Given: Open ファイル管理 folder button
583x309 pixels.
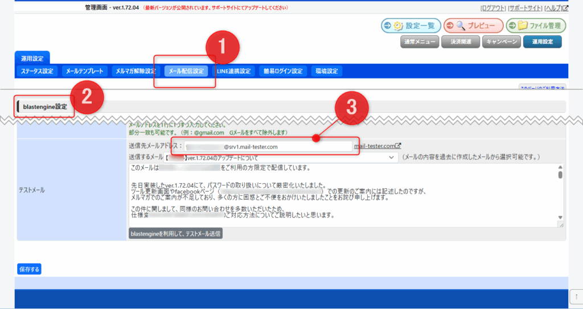Looking at the screenshot, I should (x=536, y=26).
